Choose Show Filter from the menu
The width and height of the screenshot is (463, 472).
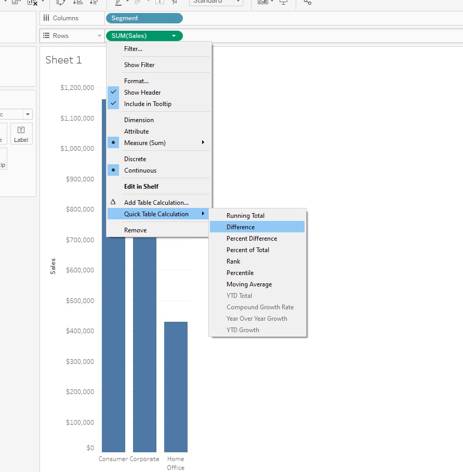(x=158, y=65)
